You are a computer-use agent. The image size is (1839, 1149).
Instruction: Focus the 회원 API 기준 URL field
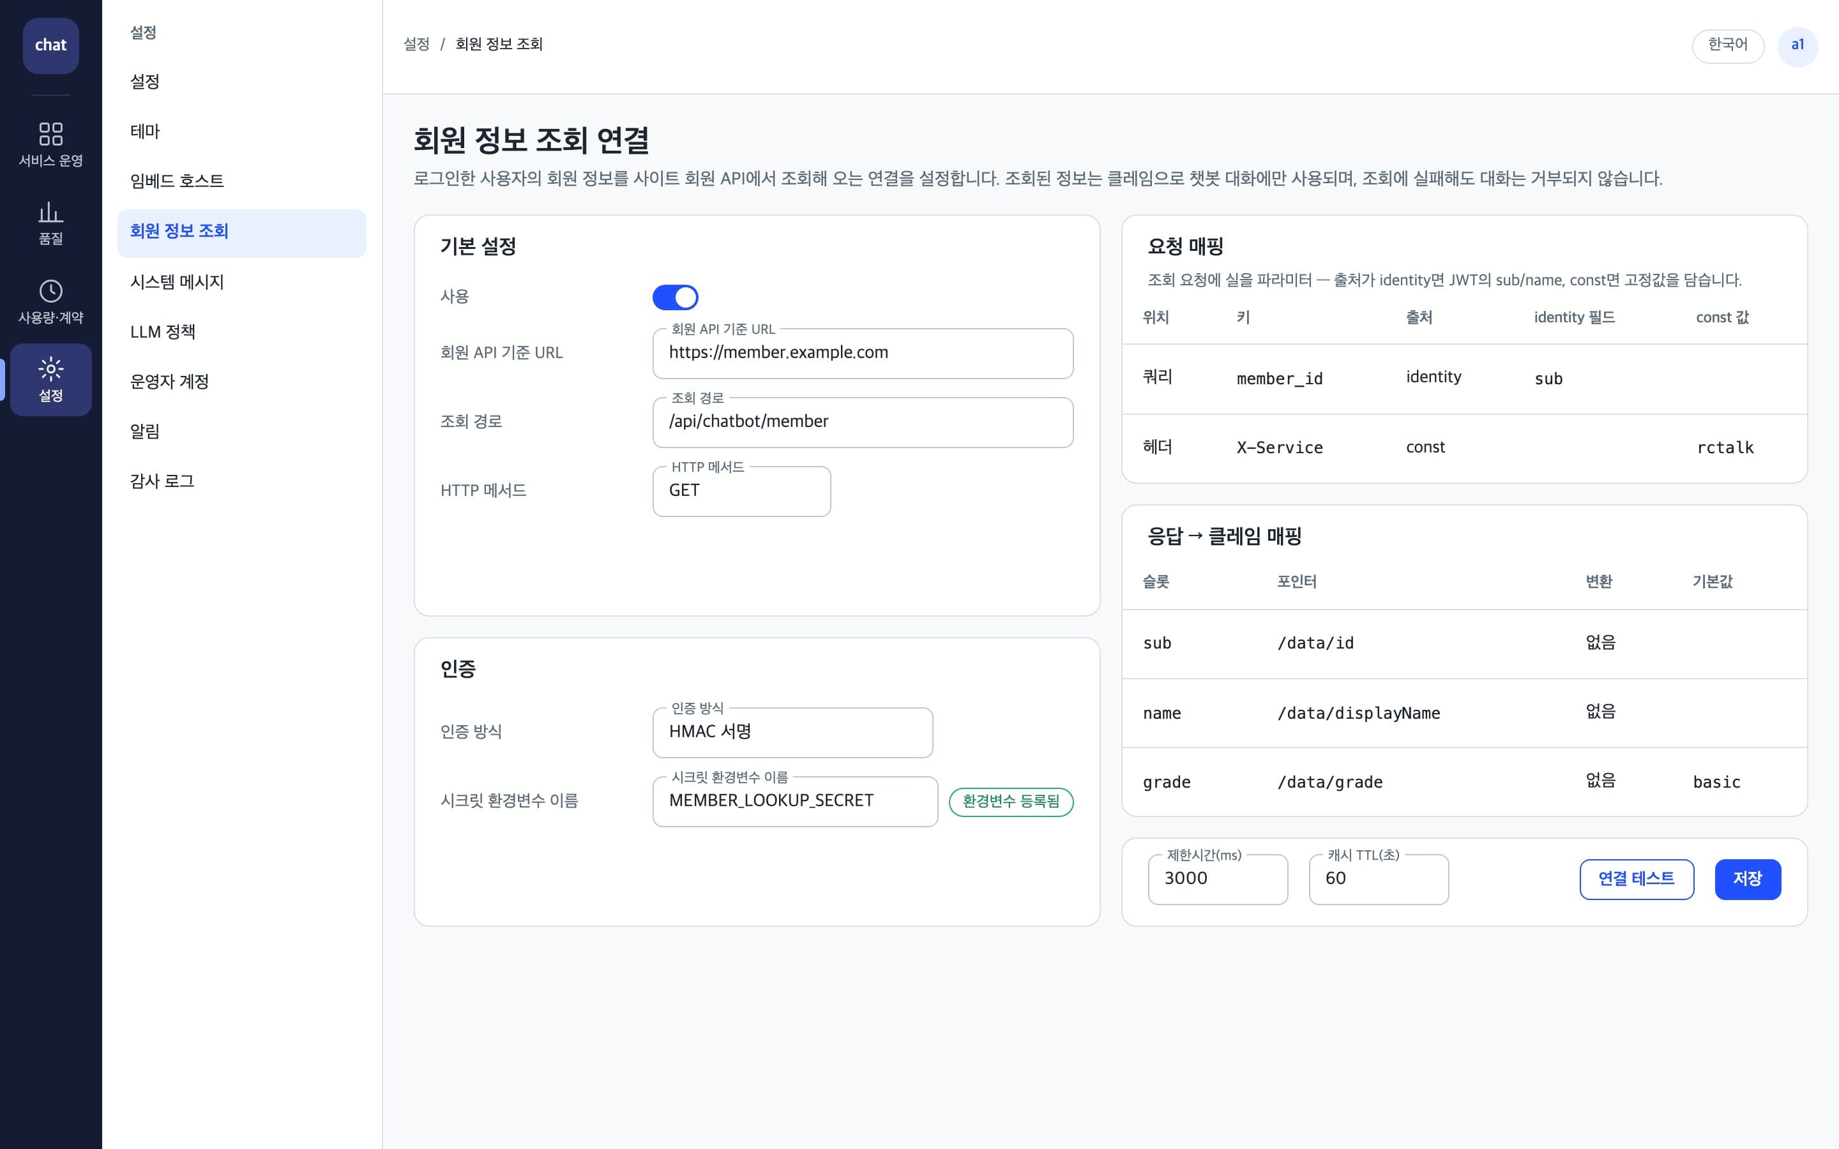coord(863,354)
